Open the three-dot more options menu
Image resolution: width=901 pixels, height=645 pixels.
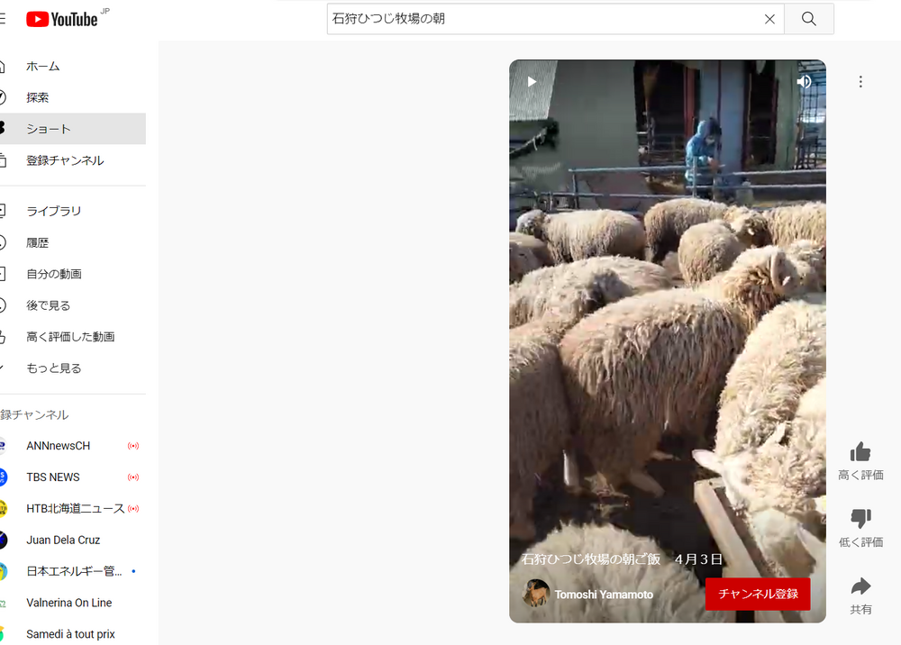pyautogui.click(x=860, y=82)
